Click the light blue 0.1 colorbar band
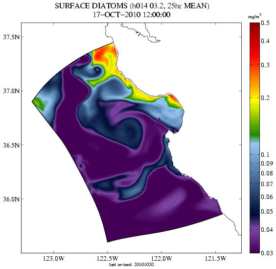This screenshot has width=276, height=269. (254, 150)
